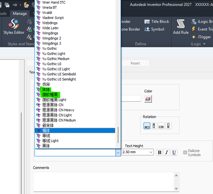
Task: Collapse the font list dropdown arrow
Action: (118, 153)
